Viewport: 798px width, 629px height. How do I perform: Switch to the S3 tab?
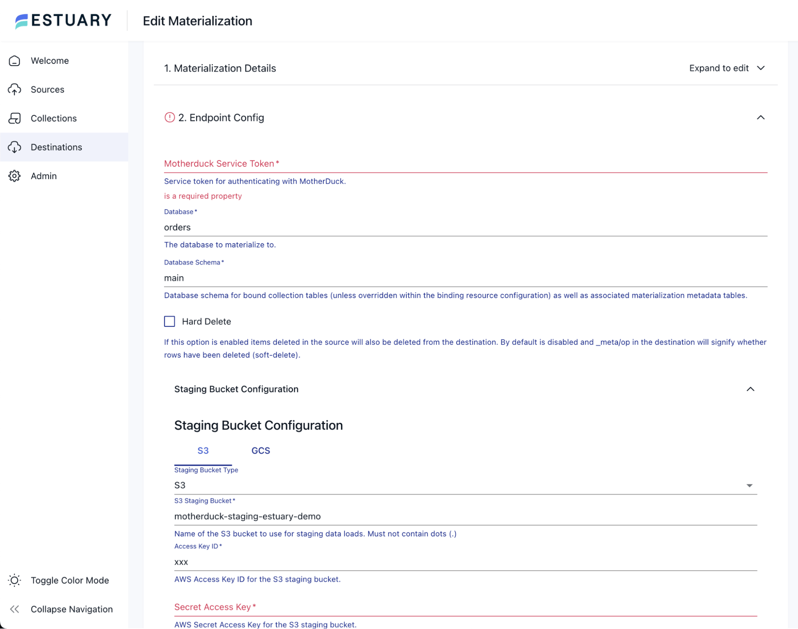[203, 451]
